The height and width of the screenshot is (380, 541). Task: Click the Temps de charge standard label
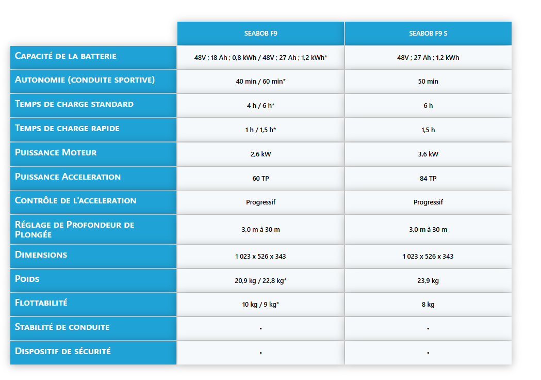[74, 104]
